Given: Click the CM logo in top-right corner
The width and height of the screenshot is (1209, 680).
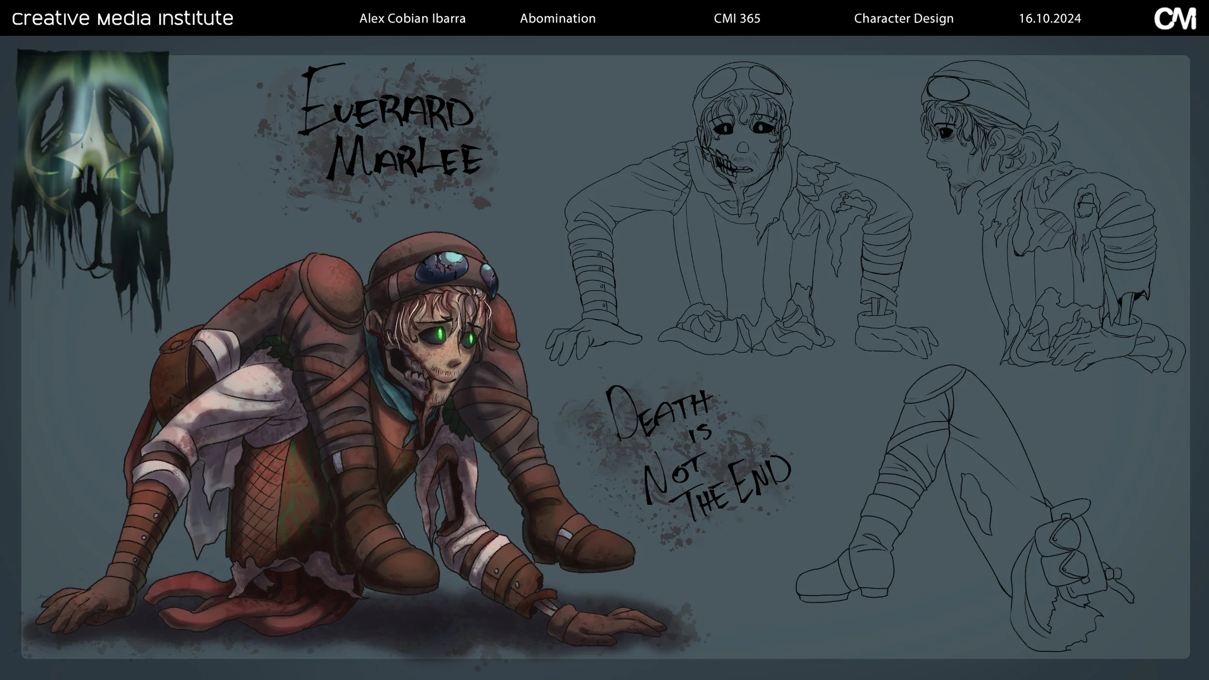Looking at the screenshot, I should tap(1175, 18).
